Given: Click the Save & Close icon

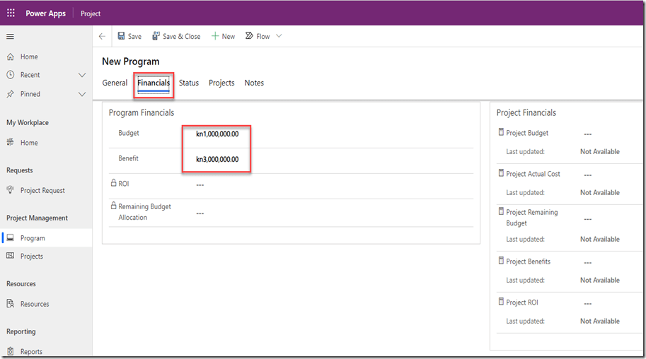Looking at the screenshot, I should pos(156,37).
